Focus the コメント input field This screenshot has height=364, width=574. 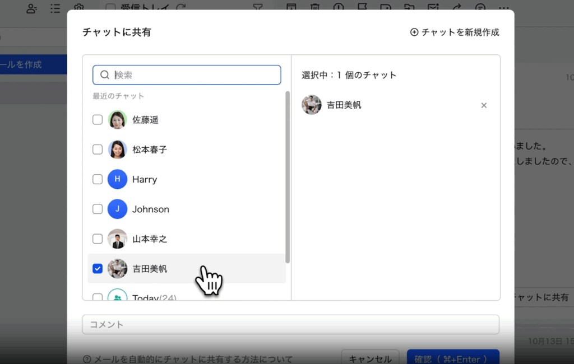coord(290,324)
